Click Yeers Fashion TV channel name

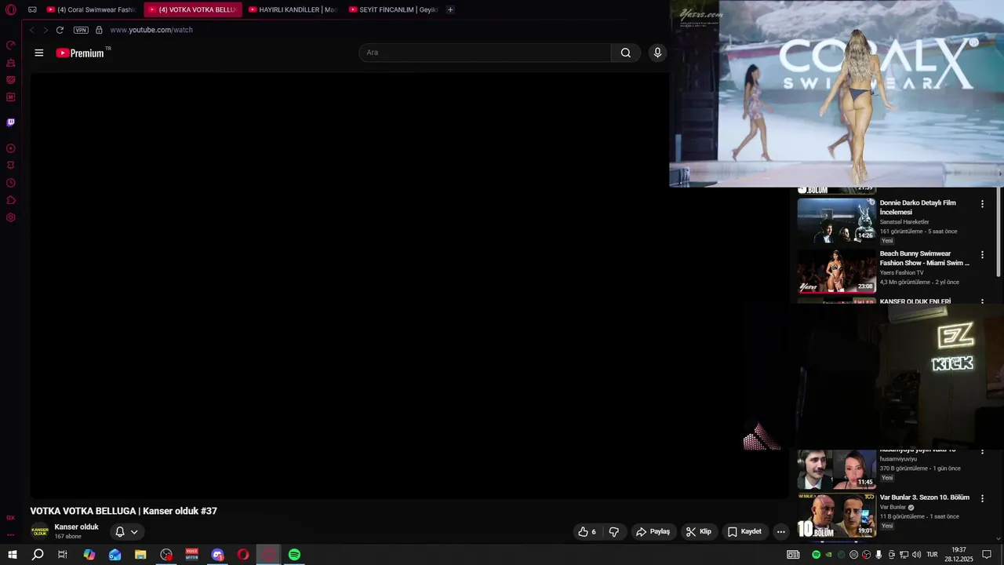(x=901, y=273)
